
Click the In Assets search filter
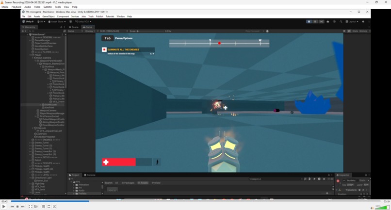pos(143,183)
